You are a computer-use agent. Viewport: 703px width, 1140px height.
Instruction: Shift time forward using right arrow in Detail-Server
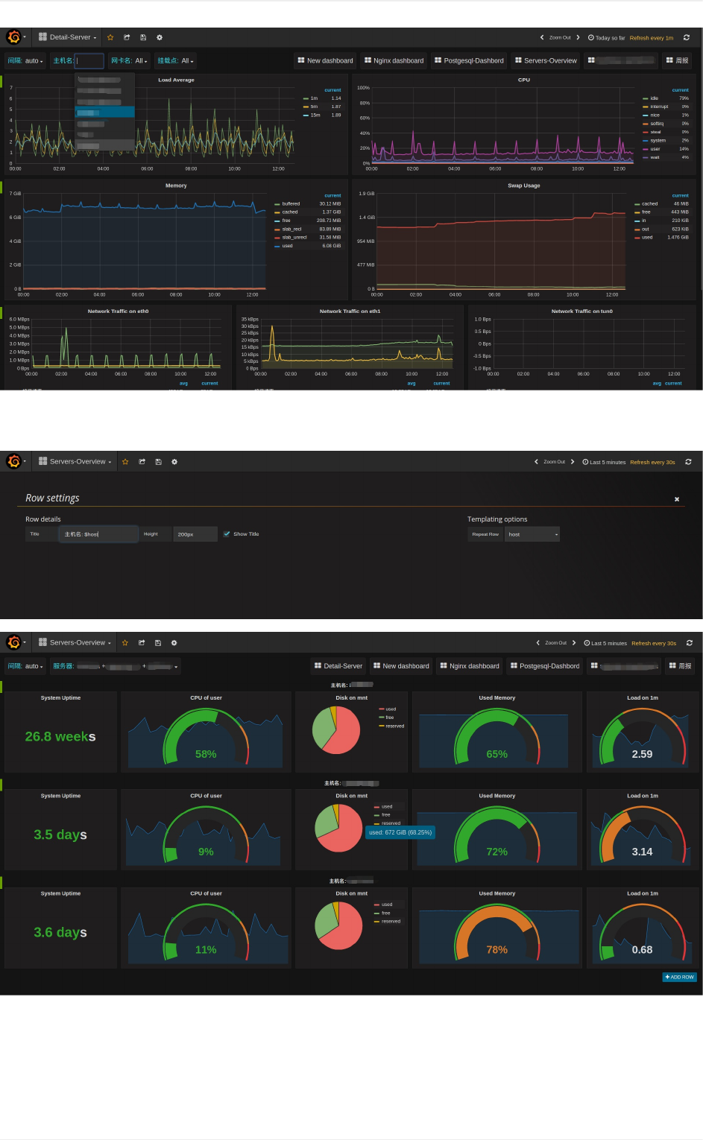click(x=578, y=37)
